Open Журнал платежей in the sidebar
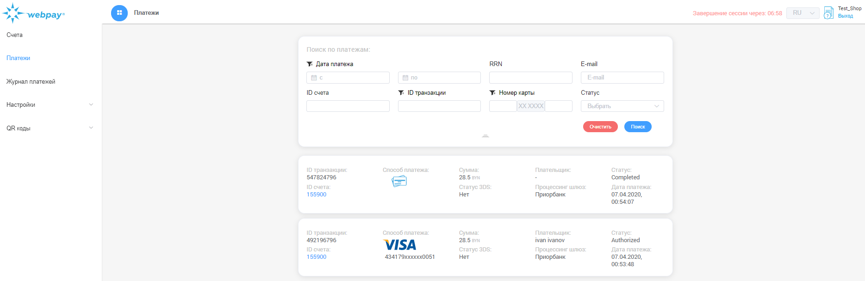Screen dimensions: 865x281 click(x=31, y=82)
